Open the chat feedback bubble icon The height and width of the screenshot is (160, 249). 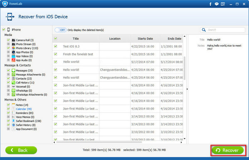217,4
